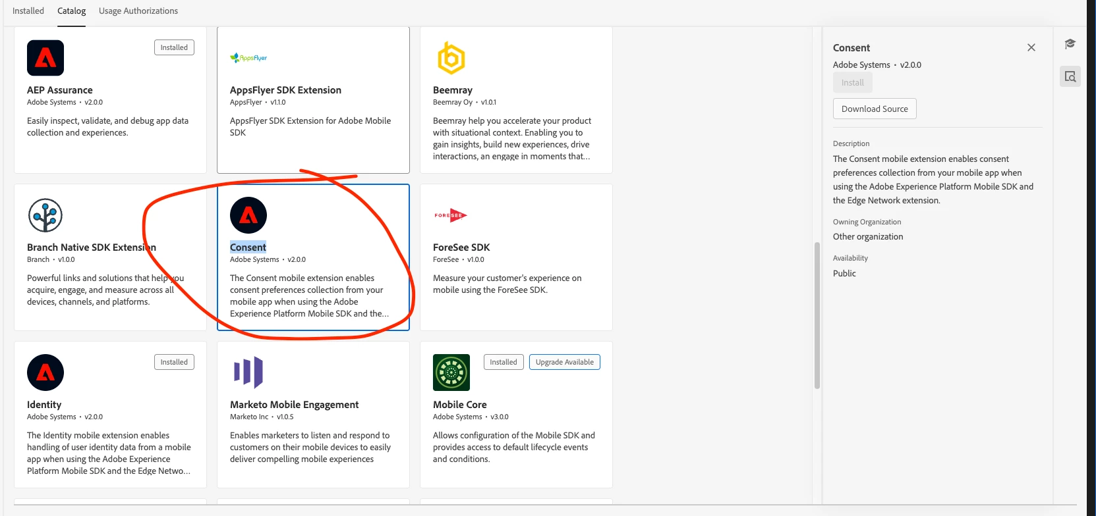Select the Mobile Core title

[460, 405]
